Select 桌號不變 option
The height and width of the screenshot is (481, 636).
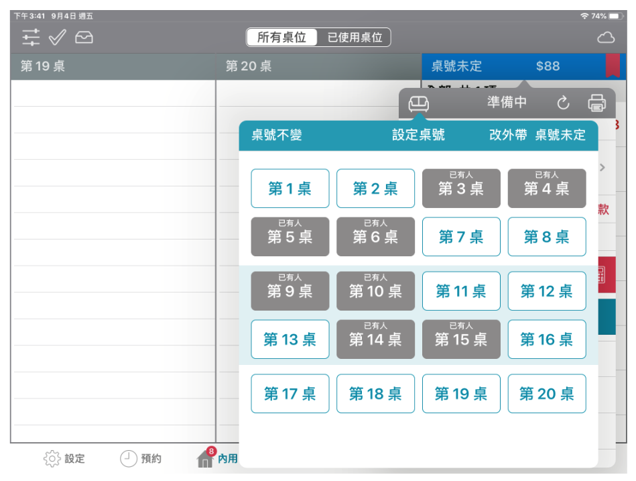point(277,136)
